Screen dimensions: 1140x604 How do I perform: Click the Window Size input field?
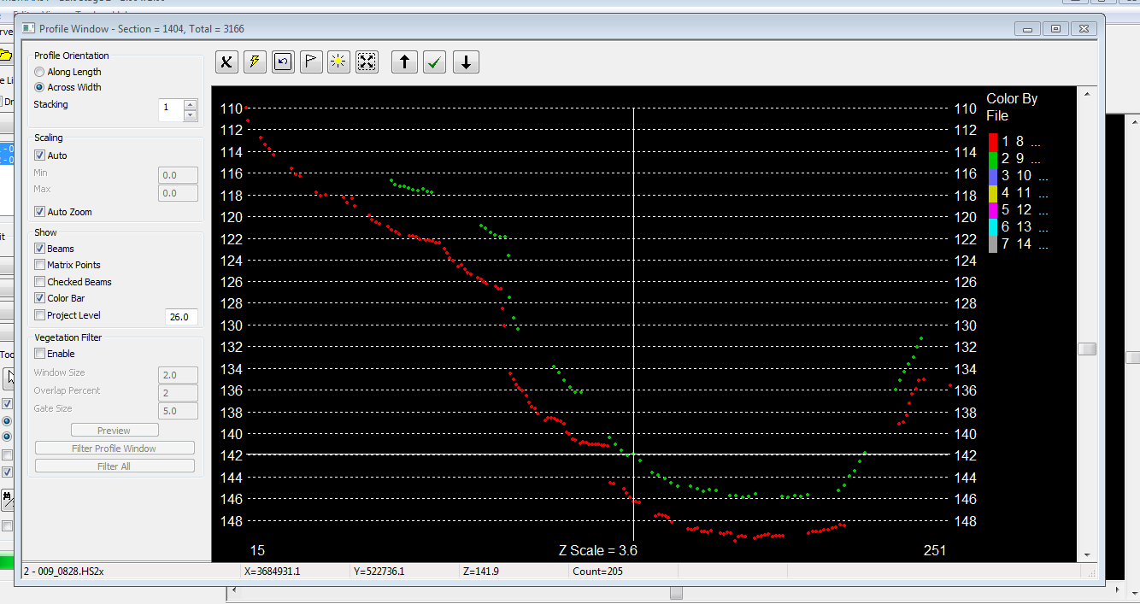click(x=179, y=375)
